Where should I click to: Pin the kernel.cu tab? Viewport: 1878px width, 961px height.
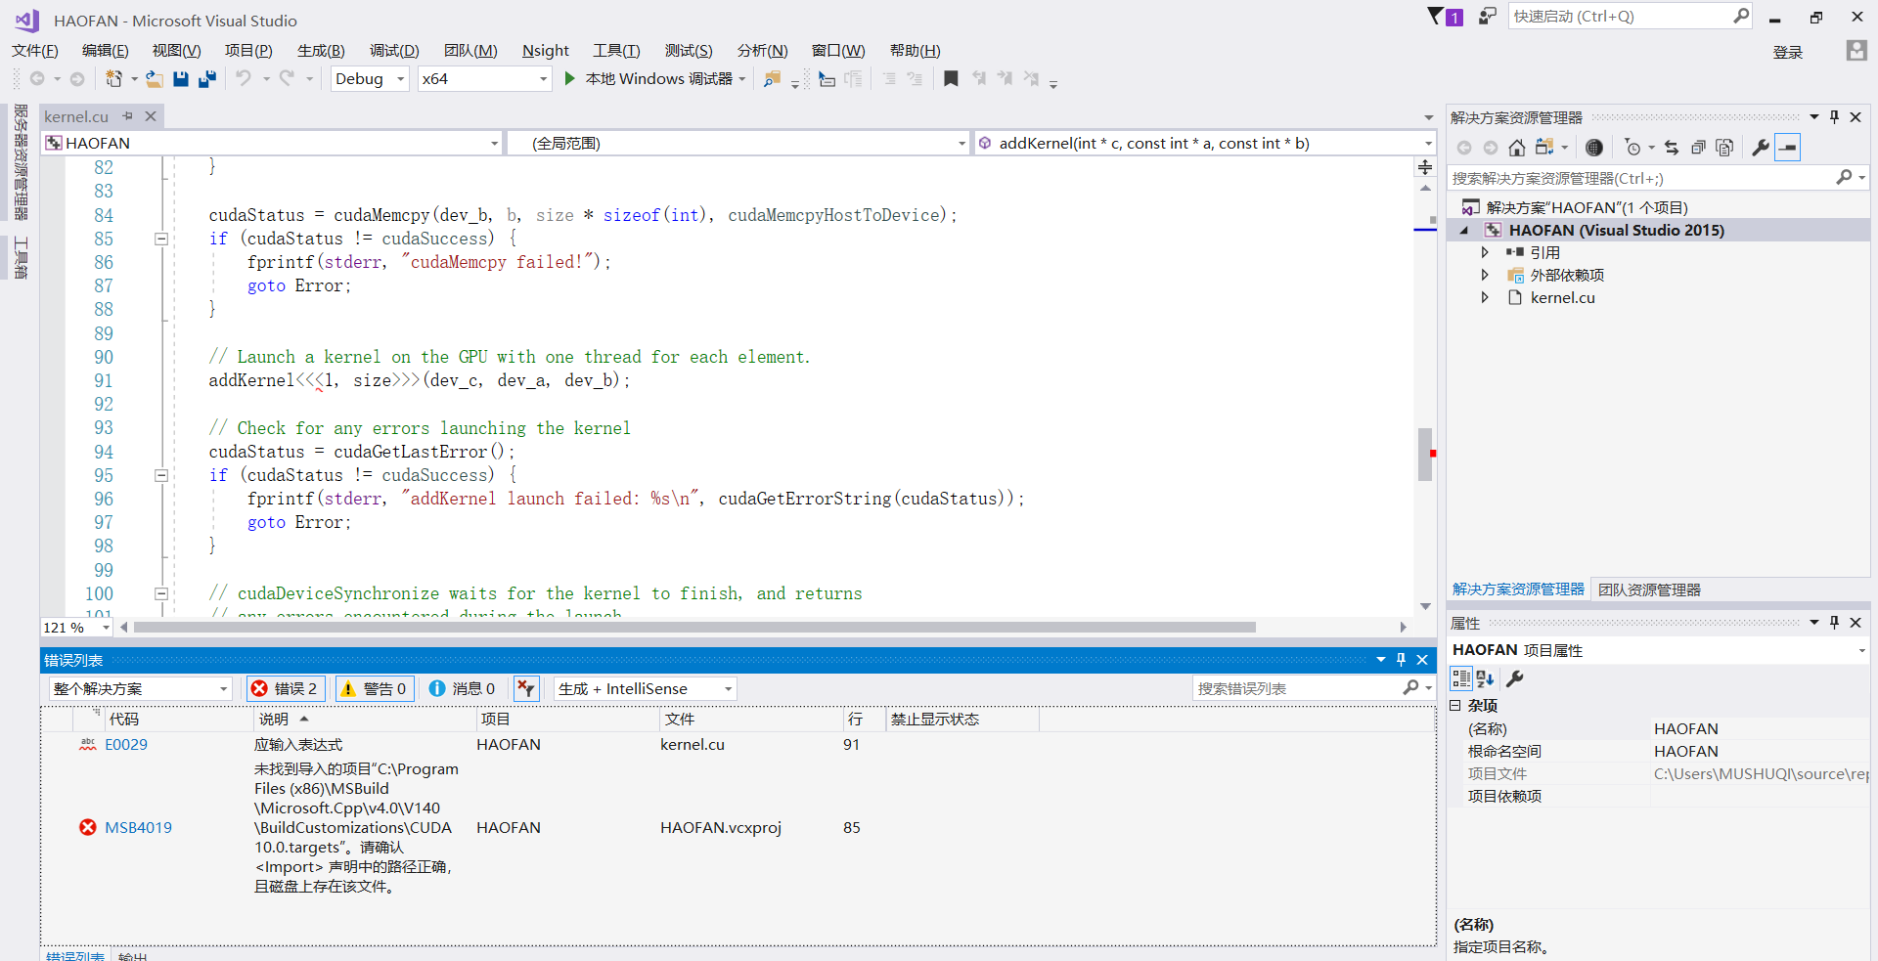[127, 116]
